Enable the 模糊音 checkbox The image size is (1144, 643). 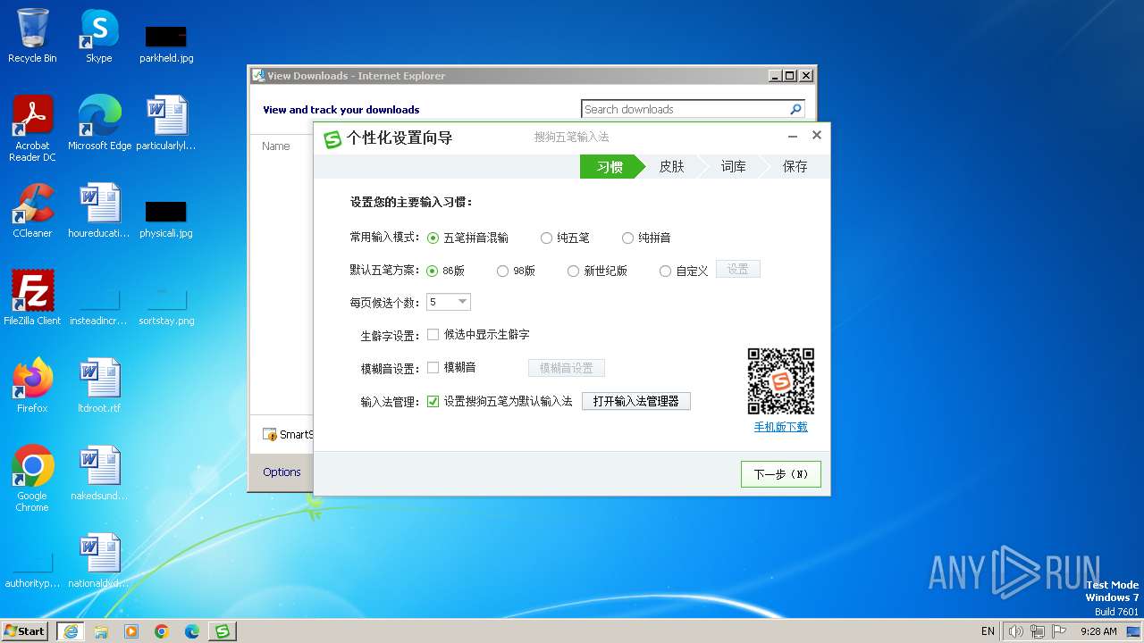tap(451, 367)
